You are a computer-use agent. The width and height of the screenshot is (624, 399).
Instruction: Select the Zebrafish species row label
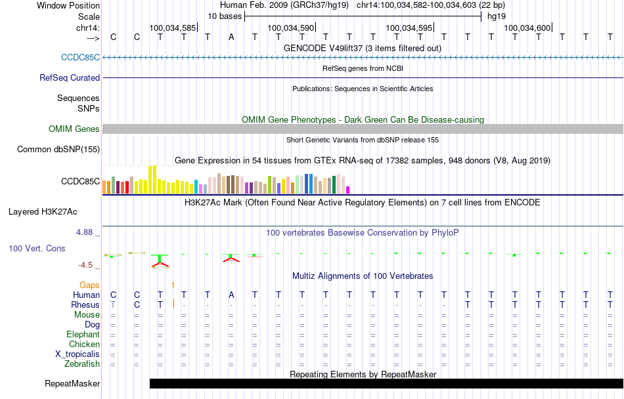click(x=82, y=364)
